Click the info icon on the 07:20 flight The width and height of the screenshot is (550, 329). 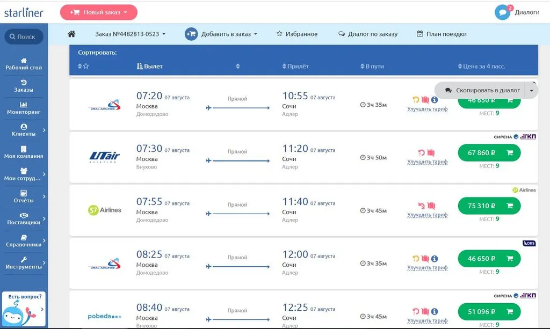pyautogui.click(x=435, y=100)
